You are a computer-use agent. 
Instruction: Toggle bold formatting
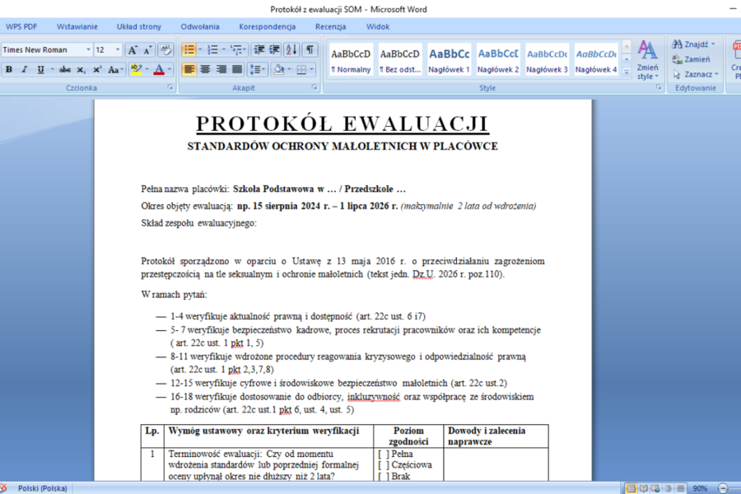[x=9, y=69]
